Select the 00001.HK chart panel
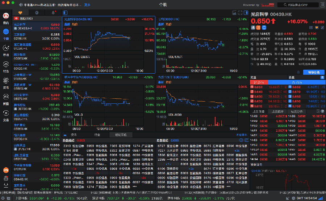The image size is (326, 201). pos(203,45)
